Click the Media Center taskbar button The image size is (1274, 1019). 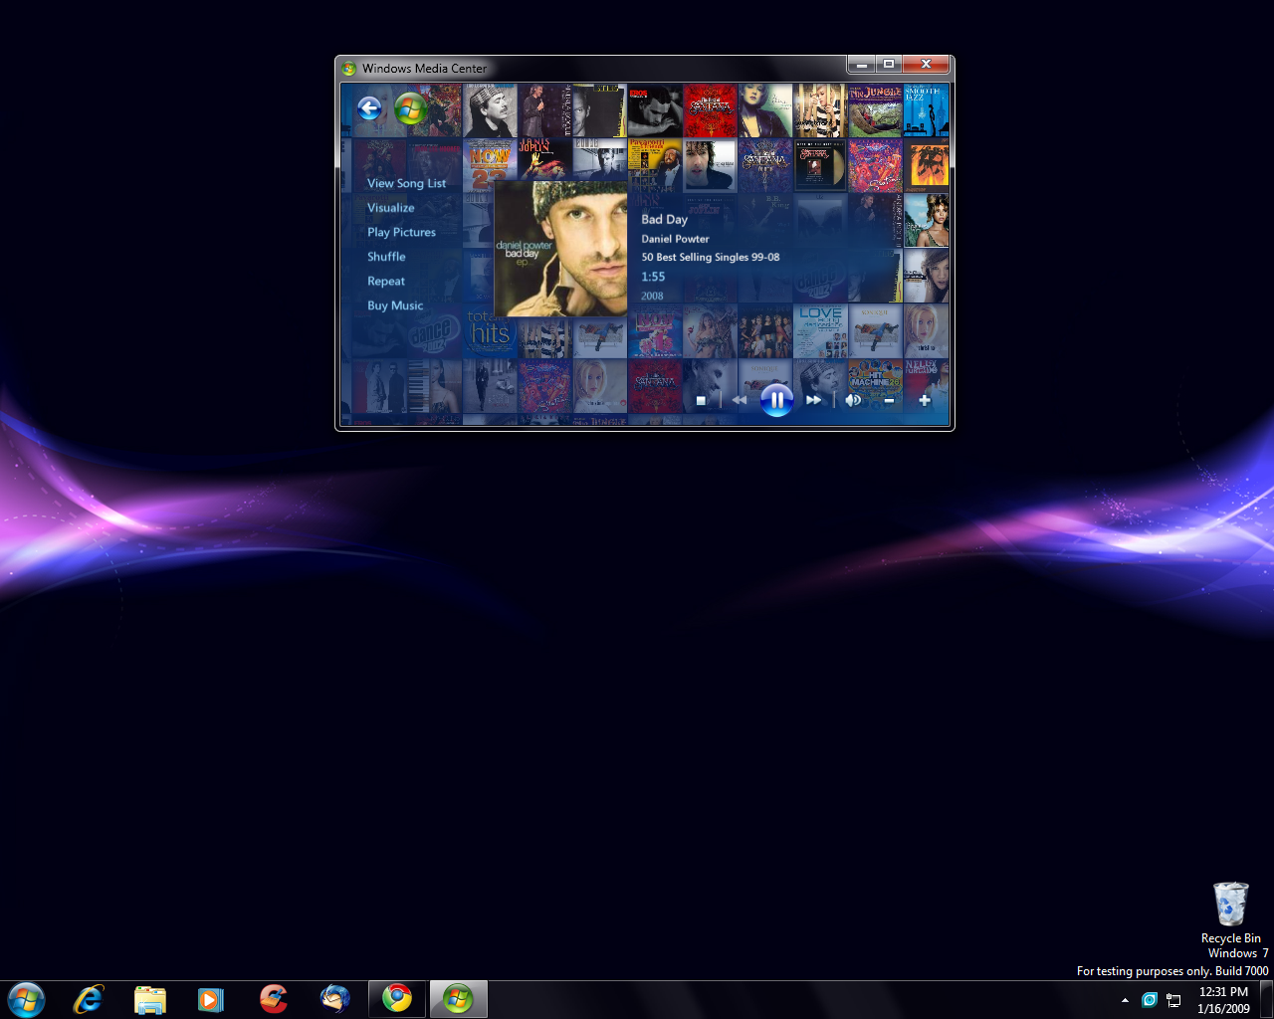click(x=459, y=999)
